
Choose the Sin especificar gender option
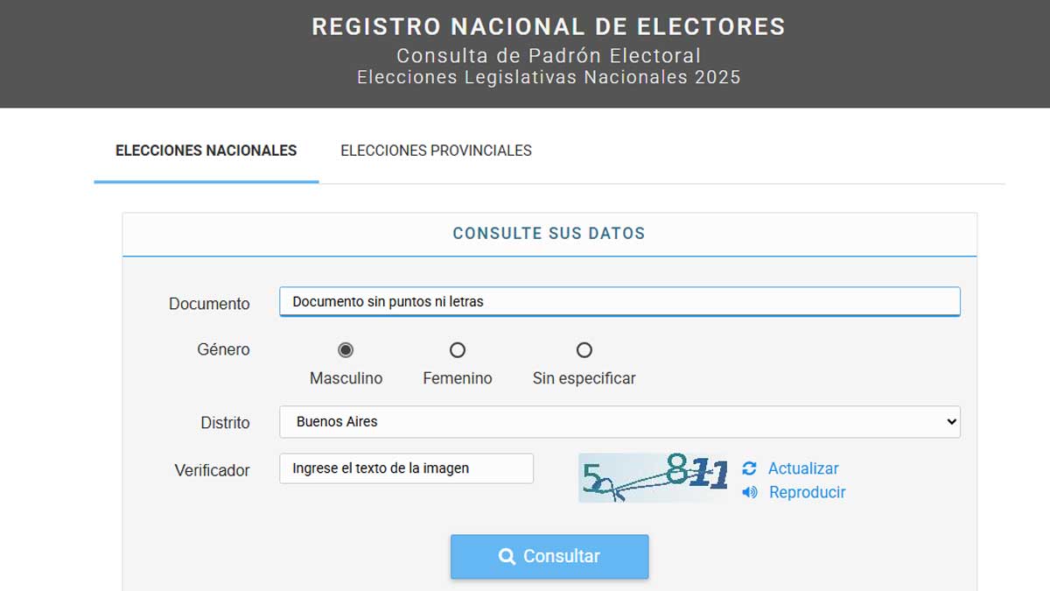tap(584, 350)
